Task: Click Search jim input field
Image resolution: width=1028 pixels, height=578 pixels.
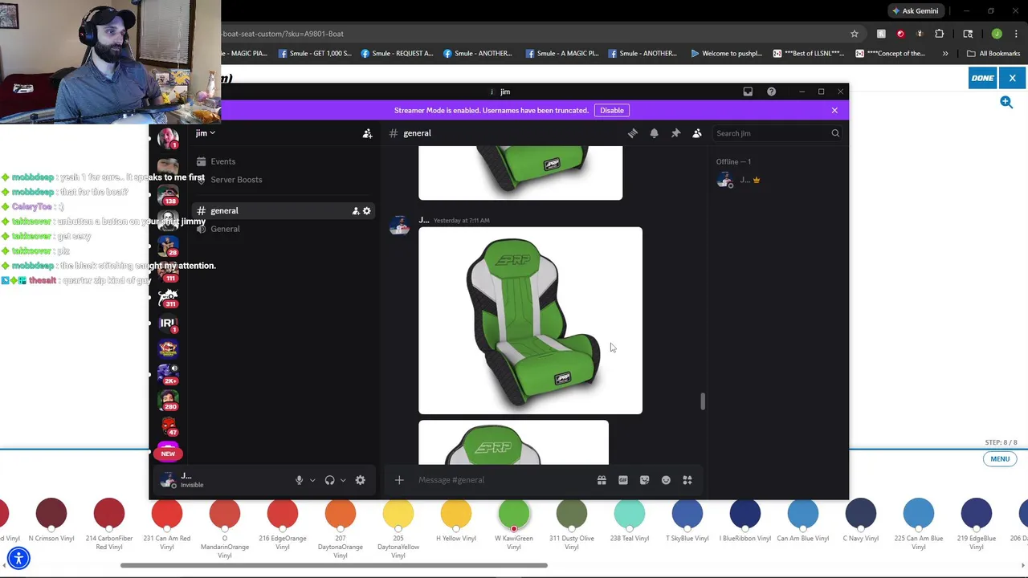Action: click(777, 133)
